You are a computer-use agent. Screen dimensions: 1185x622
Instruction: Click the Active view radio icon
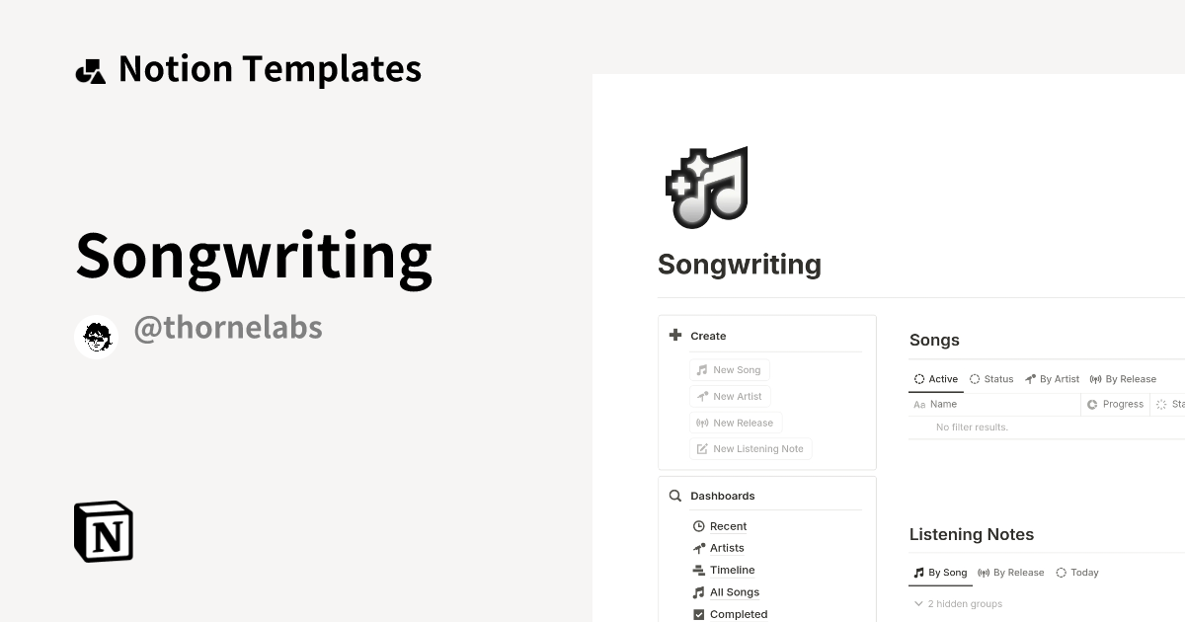click(x=919, y=378)
